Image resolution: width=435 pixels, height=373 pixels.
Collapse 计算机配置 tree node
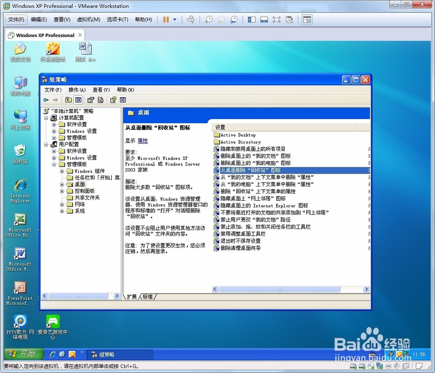[47, 118]
